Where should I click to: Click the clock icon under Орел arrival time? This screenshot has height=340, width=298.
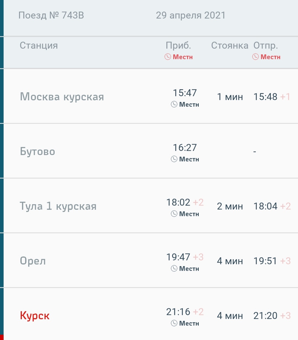click(174, 269)
